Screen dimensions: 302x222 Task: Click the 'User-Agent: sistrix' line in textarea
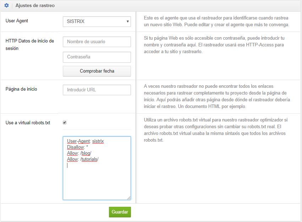pos(85,141)
